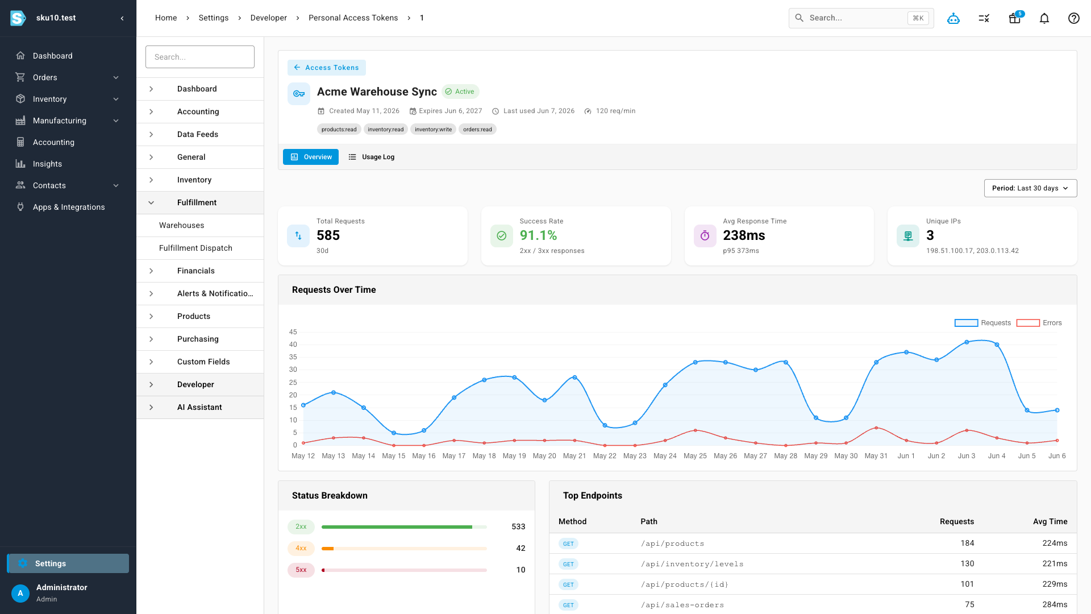Click the Unique IPs computer icon
Image resolution: width=1091 pixels, height=614 pixels.
click(908, 236)
